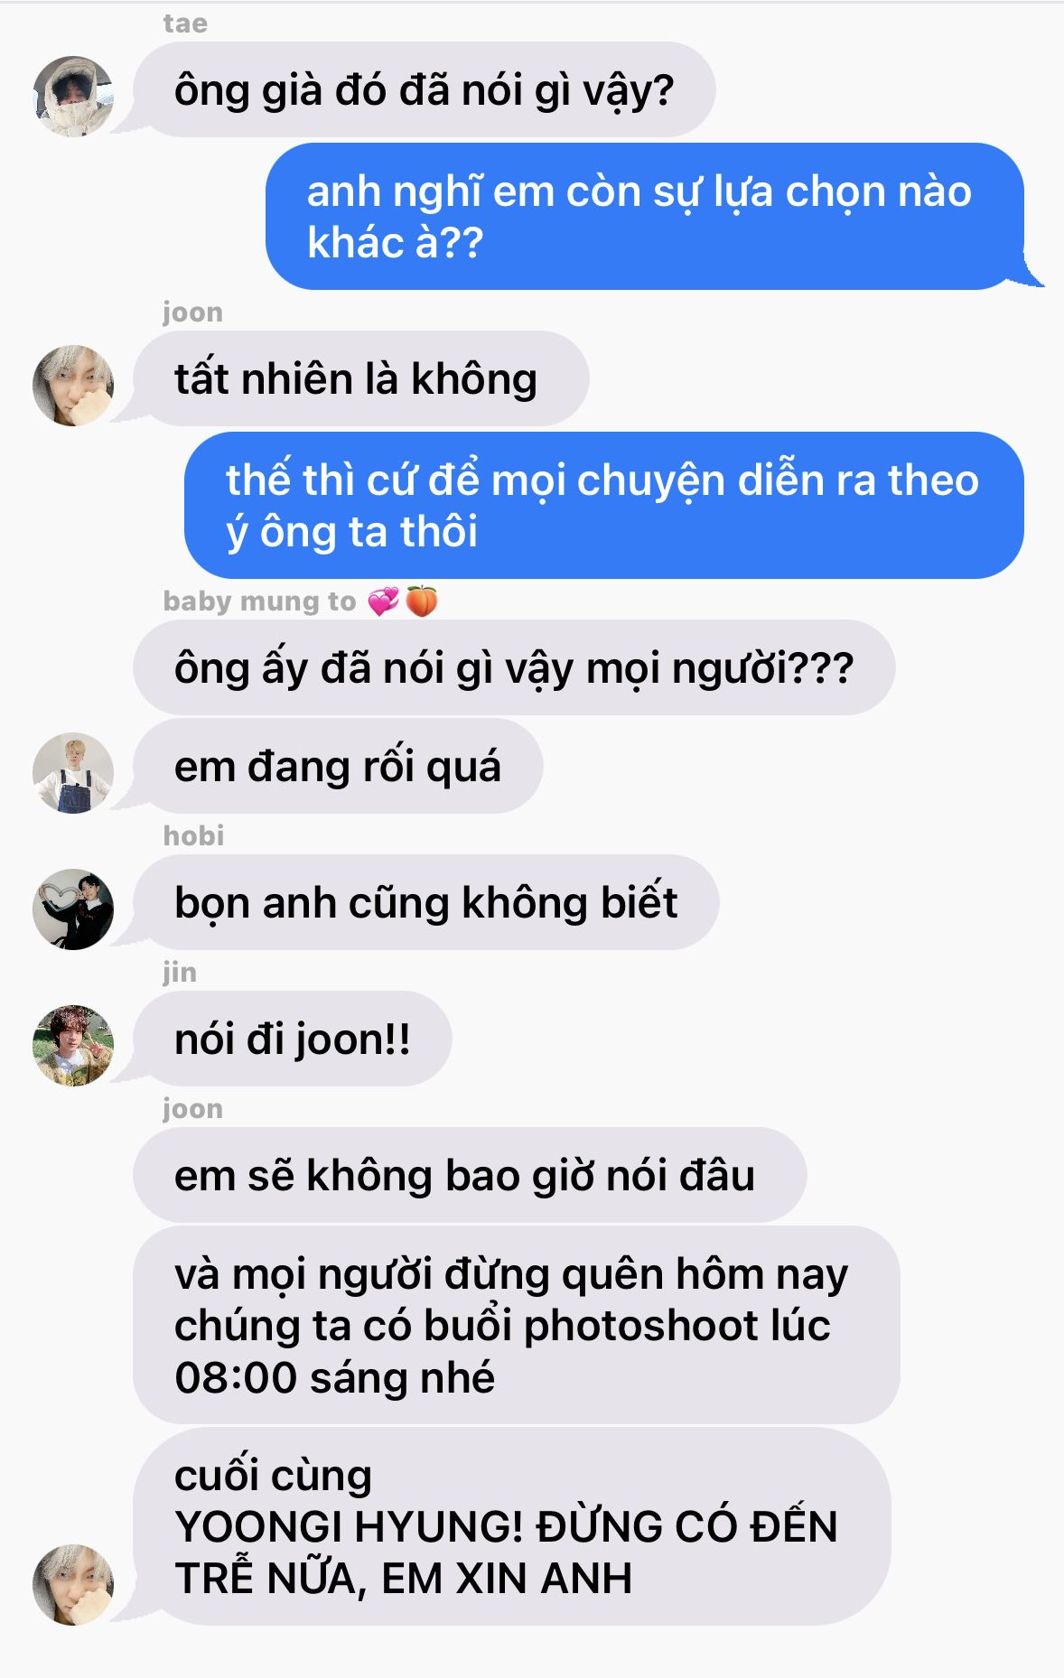Viewport: 1064px width, 1678px height.
Task: Tap blue bubble 'anh nghĩ em còn sự lựa chọn'
Action: (x=645, y=216)
